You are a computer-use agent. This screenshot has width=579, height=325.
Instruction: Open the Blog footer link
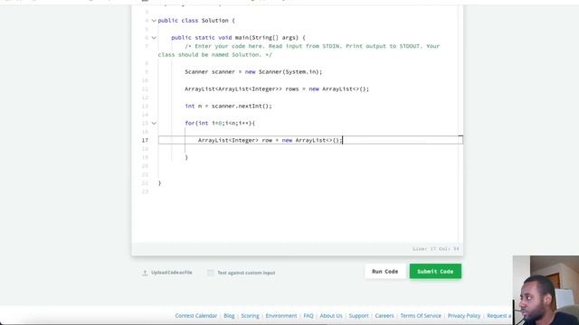click(x=229, y=316)
